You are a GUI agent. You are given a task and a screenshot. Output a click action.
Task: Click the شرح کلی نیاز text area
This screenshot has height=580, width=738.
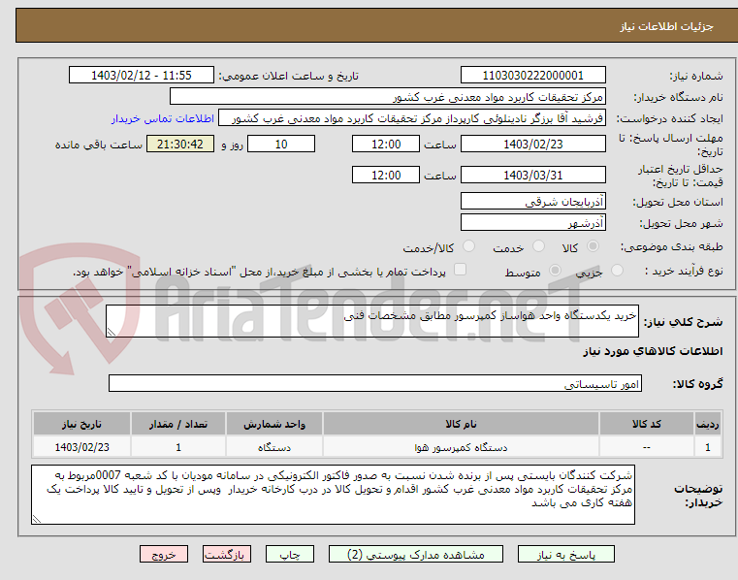coord(372,321)
